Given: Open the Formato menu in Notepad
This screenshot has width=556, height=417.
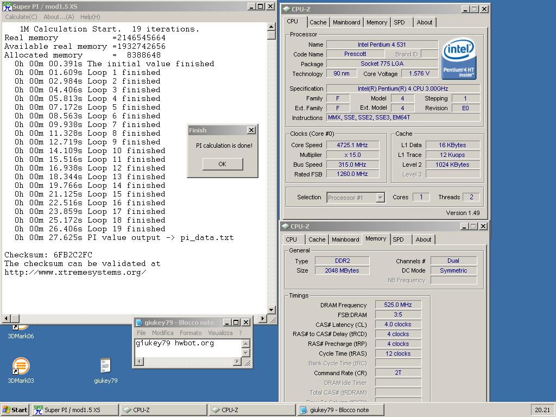Looking at the screenshot, I should click(x=191, y=333).
